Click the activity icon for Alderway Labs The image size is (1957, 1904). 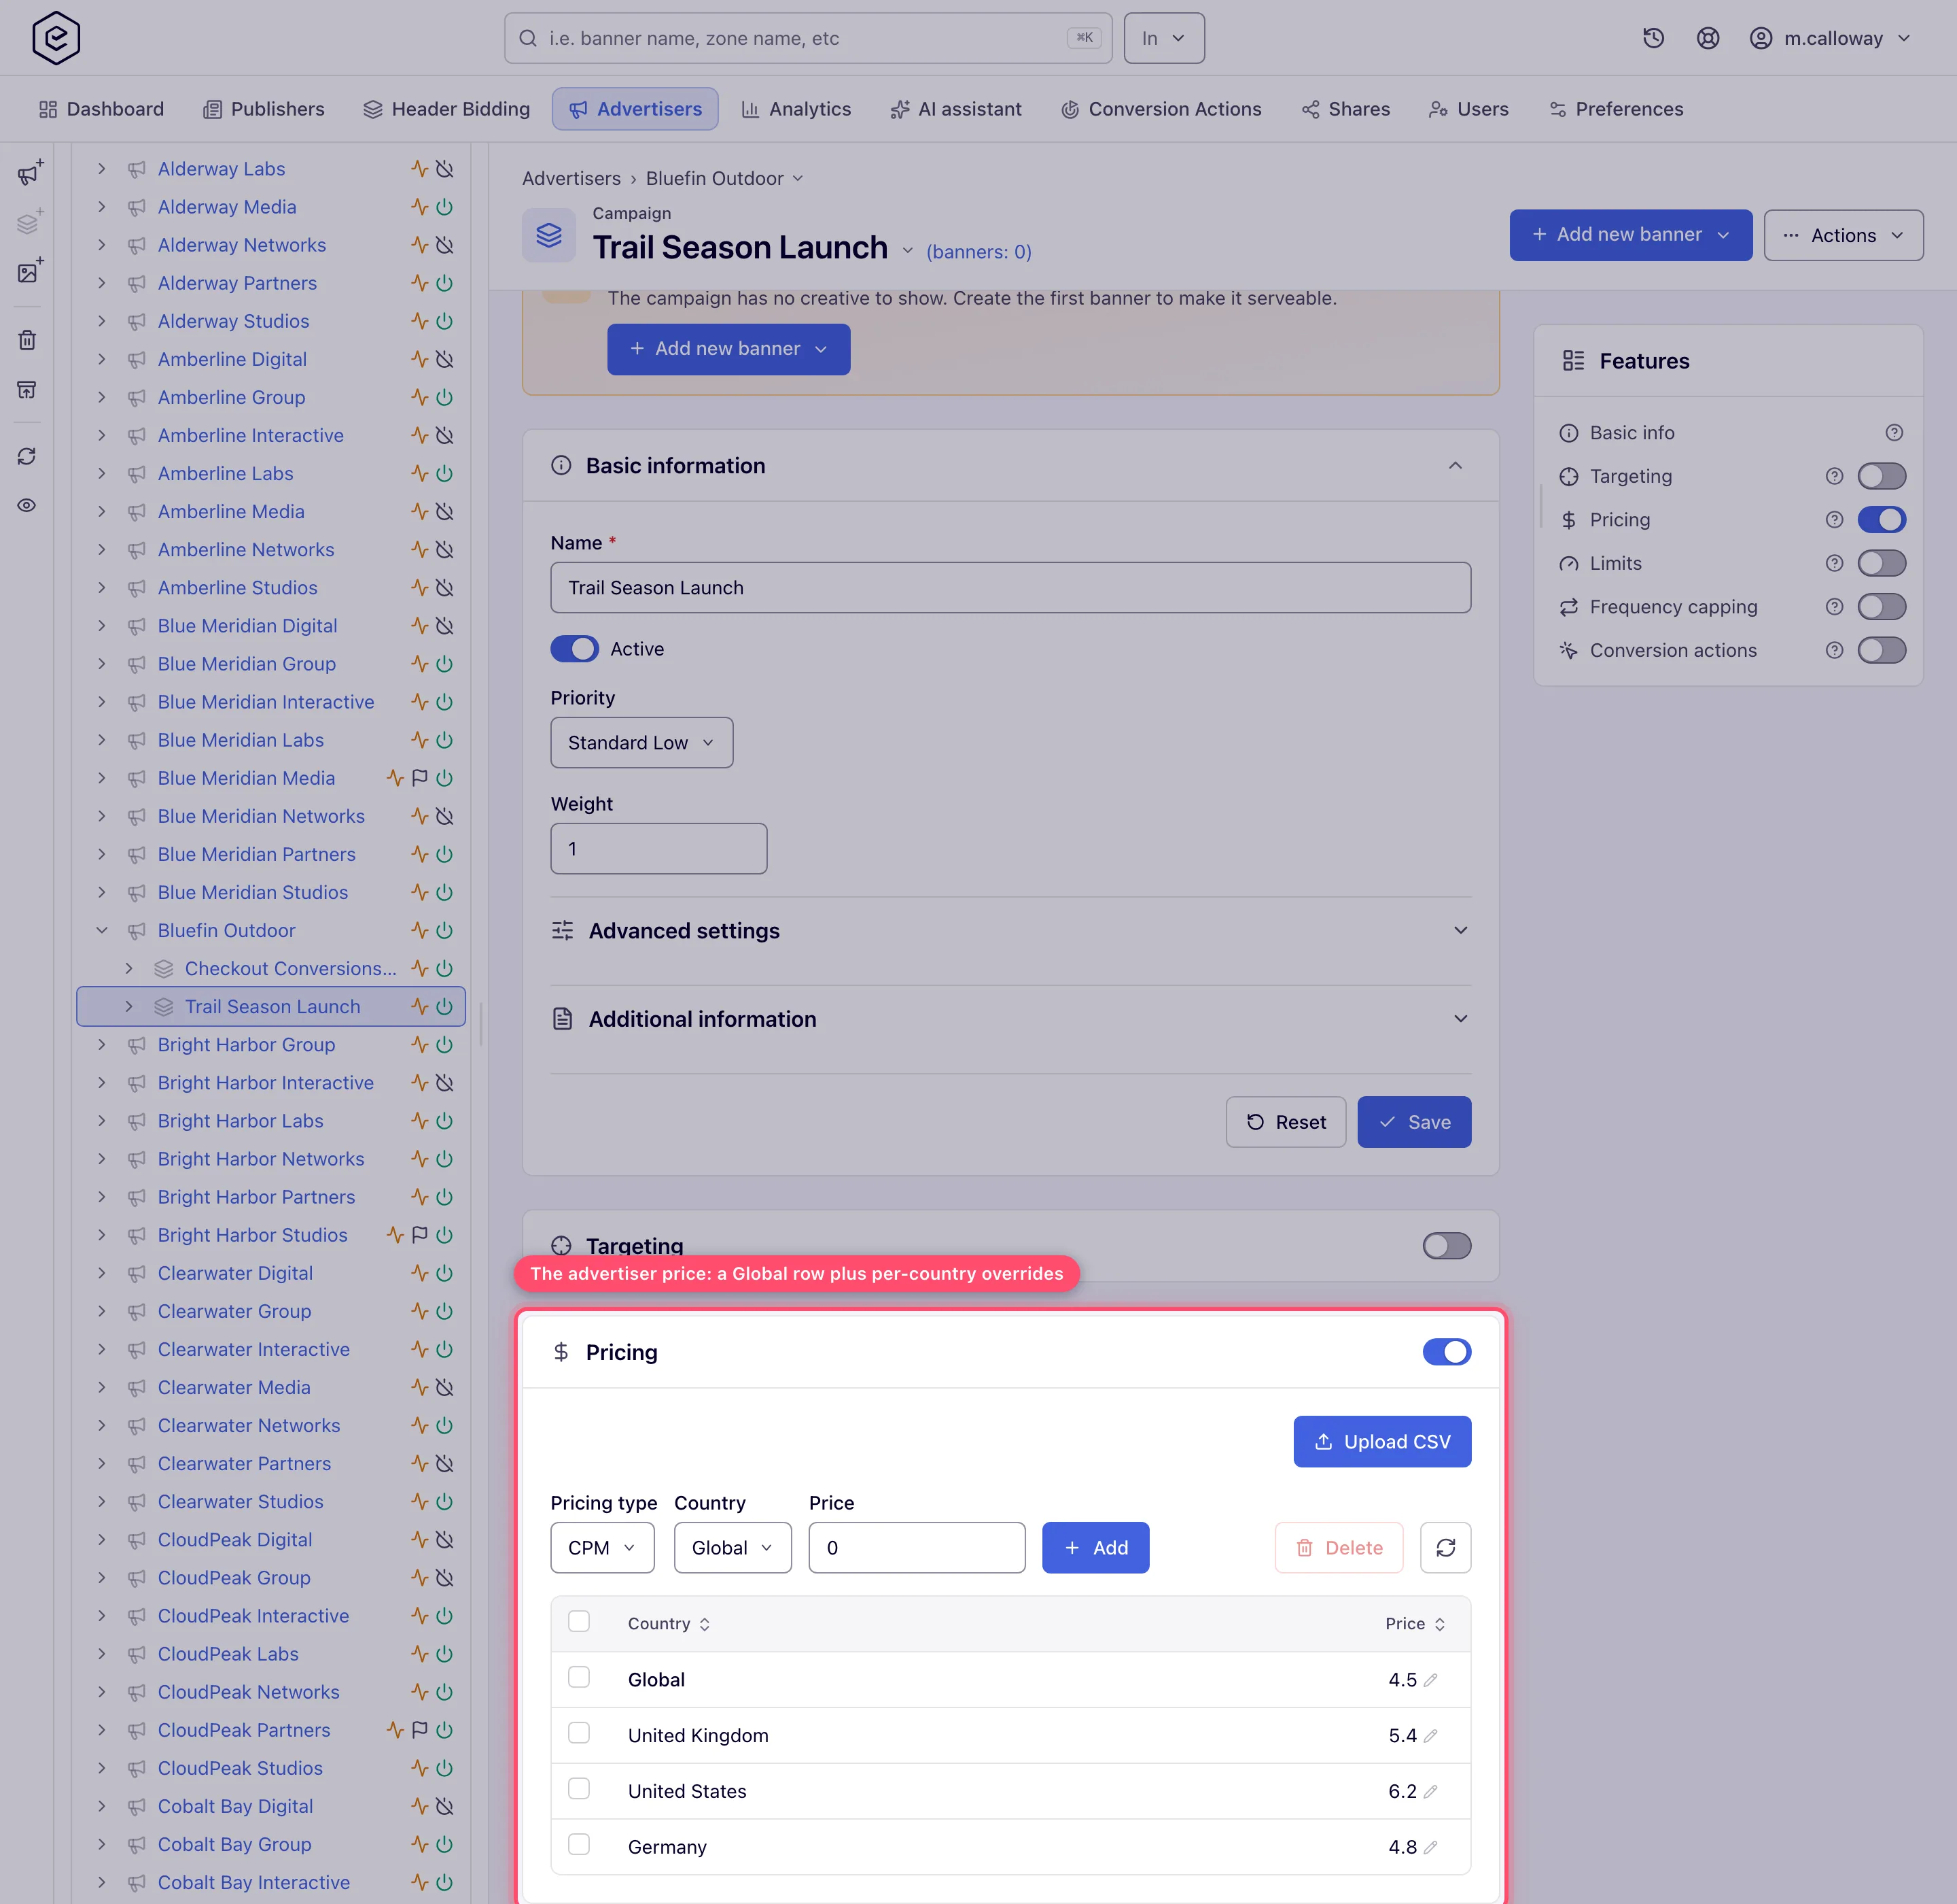point(420,169)
